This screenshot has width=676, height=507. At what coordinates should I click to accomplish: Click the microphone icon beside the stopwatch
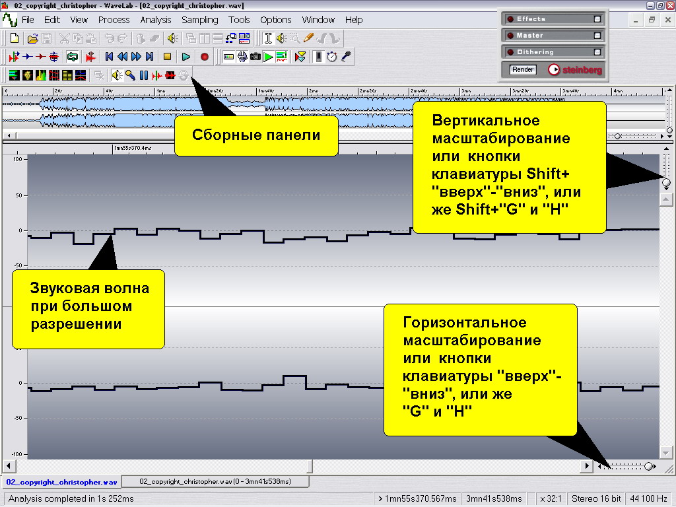(x=345, y=57)
